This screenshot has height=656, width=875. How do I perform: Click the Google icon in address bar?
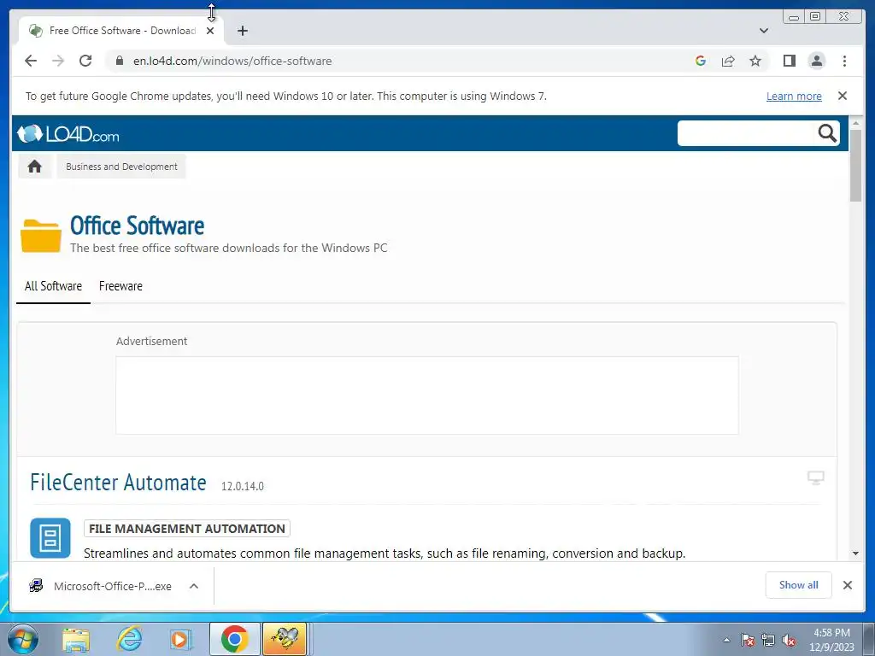[701, 61]
